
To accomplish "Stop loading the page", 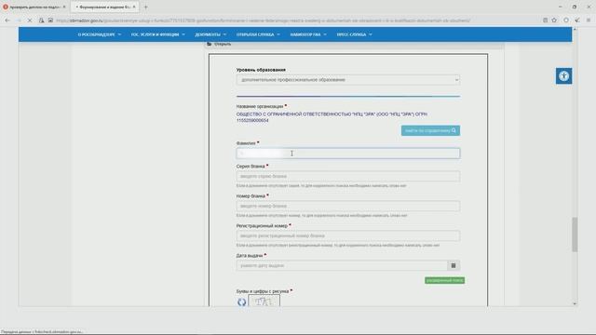I will tap(30, 20).
